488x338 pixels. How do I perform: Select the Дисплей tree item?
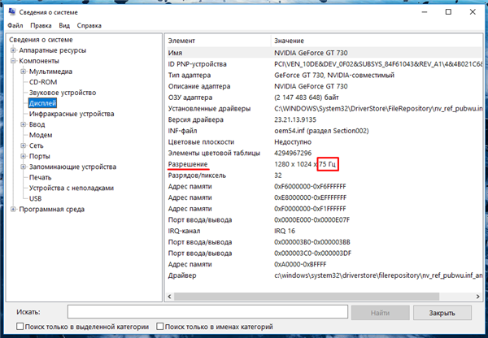click(x=42, y=103)
